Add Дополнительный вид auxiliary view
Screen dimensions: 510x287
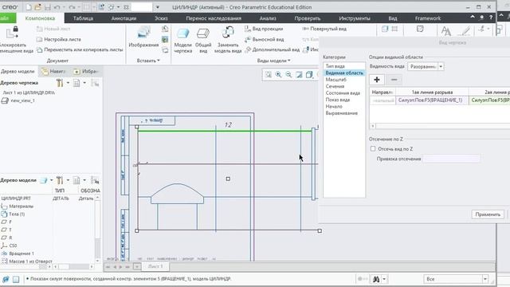tap(273, 49)
